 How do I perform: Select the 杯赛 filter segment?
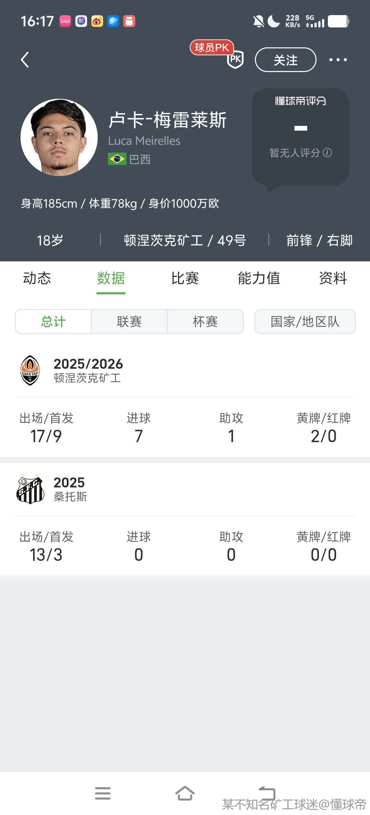tap(205, 322)
